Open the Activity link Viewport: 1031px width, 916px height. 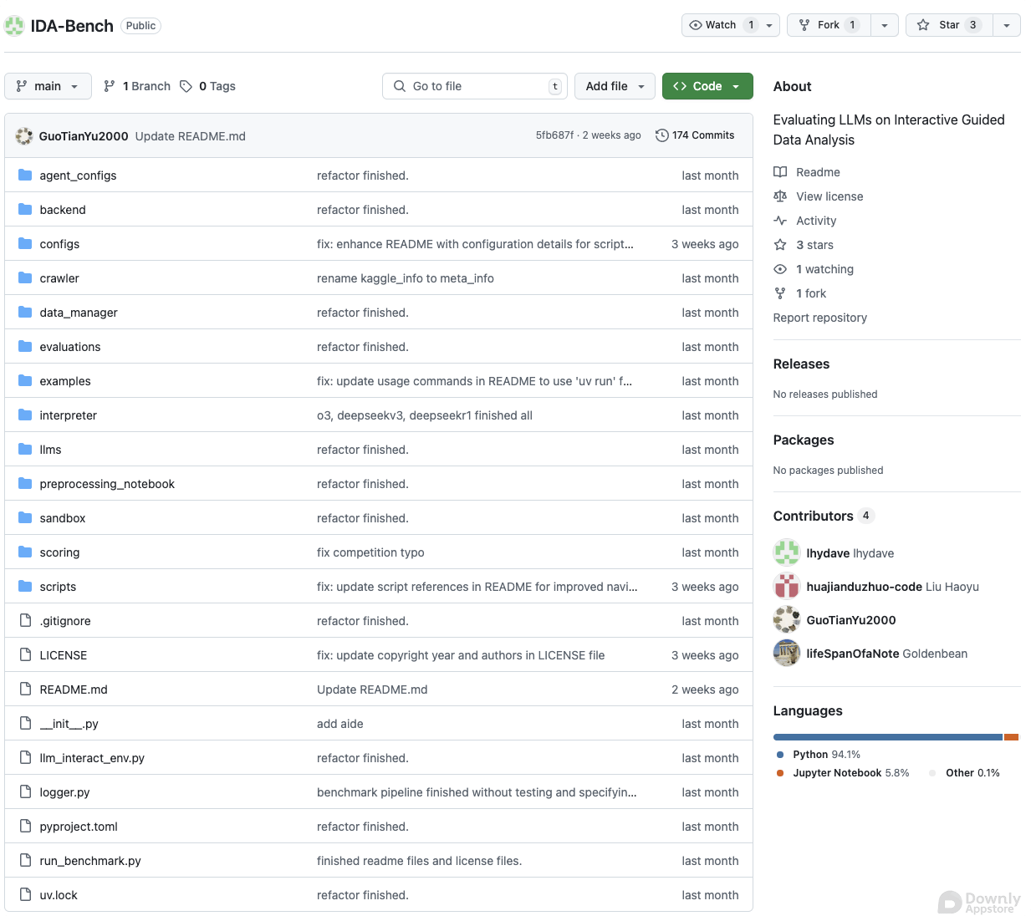816,221
